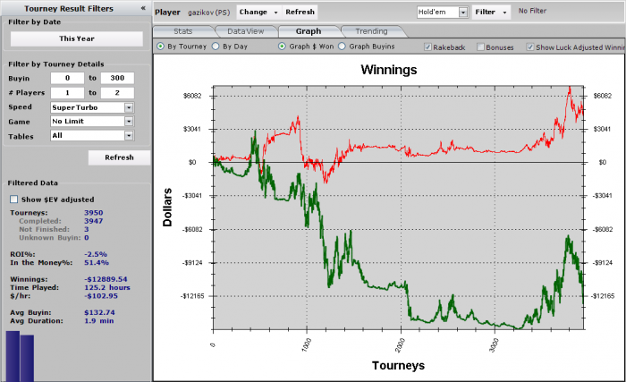Image resolution: width=626 pixels, height=382 pixels.
Task: Click the $/hr value -$102.95
Action: click(101, 296)
